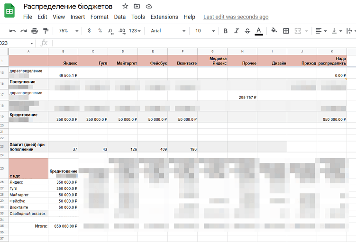This screenshot has height=242, width=356.
Task: Select the Медийка Яндекс header cell
Action: 212,61
